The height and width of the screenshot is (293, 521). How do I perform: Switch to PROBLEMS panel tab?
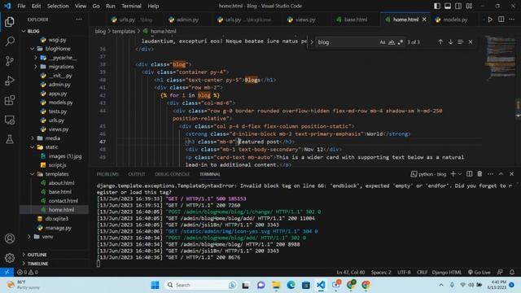(107, 174)
